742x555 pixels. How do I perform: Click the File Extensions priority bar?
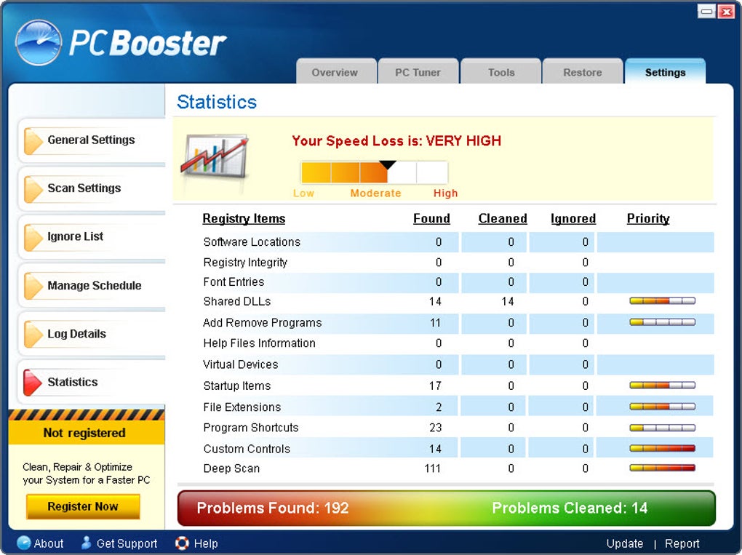pos(662,407)
